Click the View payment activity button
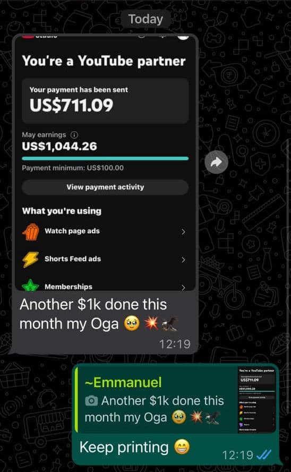This screenshot has height=472, width=291. point(105,187)
